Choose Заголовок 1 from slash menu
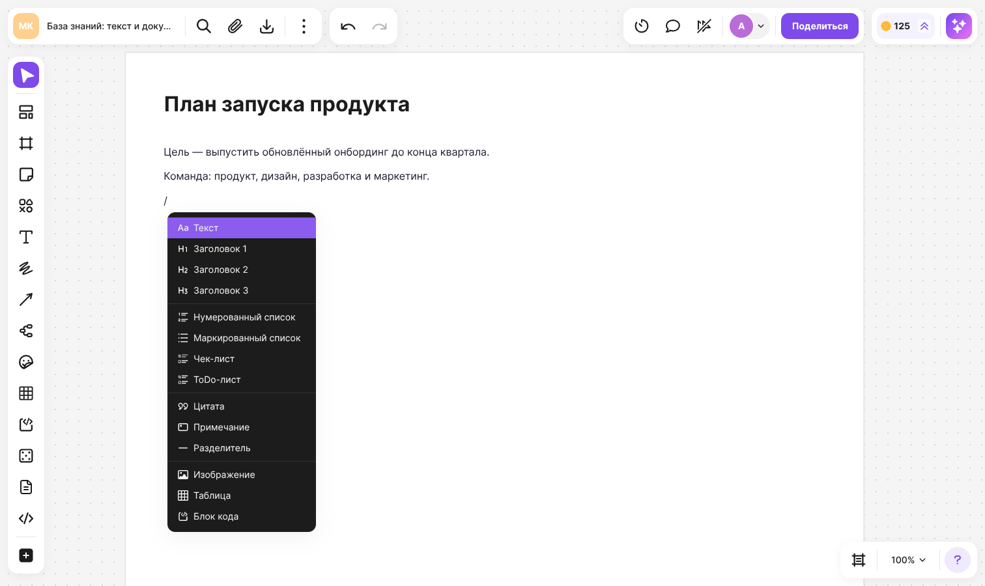 [242, 249]
